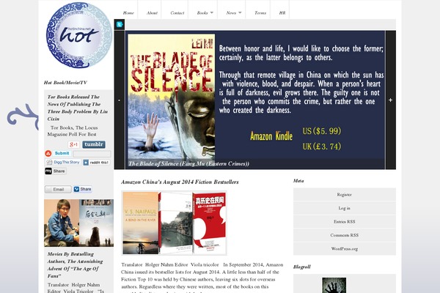440x293 pixels.
Task: Click the sidebar movie author photo thumbnail
Action: coord(79,223)
